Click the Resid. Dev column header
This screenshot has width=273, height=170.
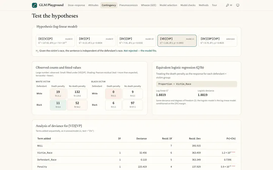(195, 138)
